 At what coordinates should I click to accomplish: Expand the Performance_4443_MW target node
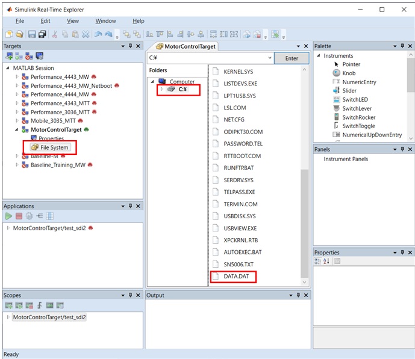pyautogui.click(x=17, y=76)
